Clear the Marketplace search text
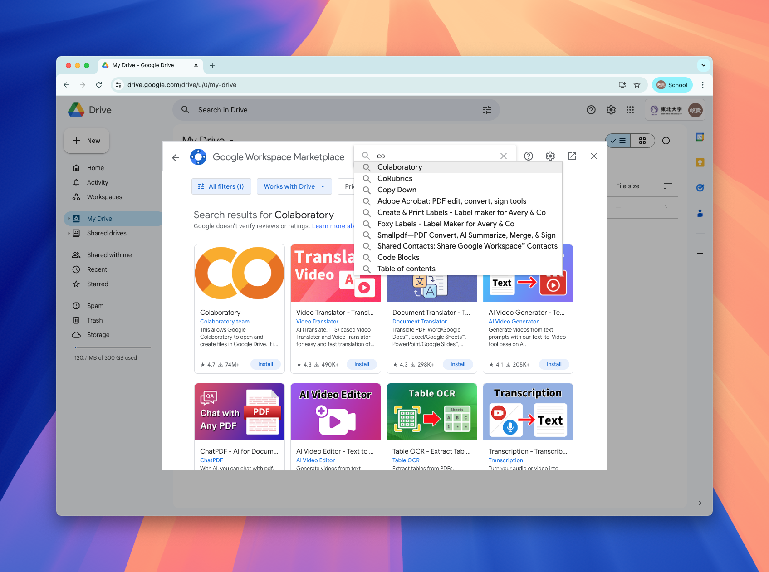Image resolution: width=769 pixels, height=572 pixels. pos(503,156)
